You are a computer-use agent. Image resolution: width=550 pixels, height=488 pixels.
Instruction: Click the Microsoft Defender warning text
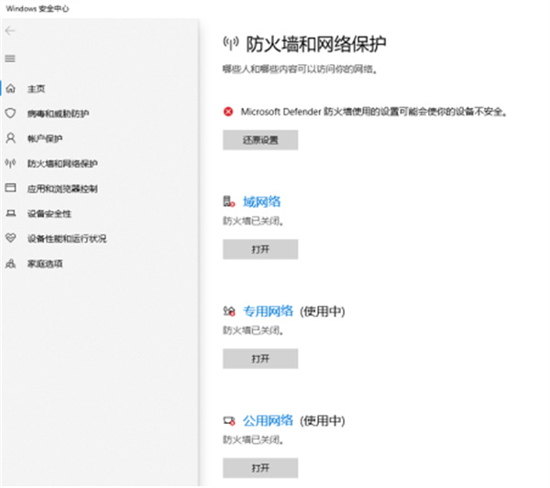pos(374,112)
